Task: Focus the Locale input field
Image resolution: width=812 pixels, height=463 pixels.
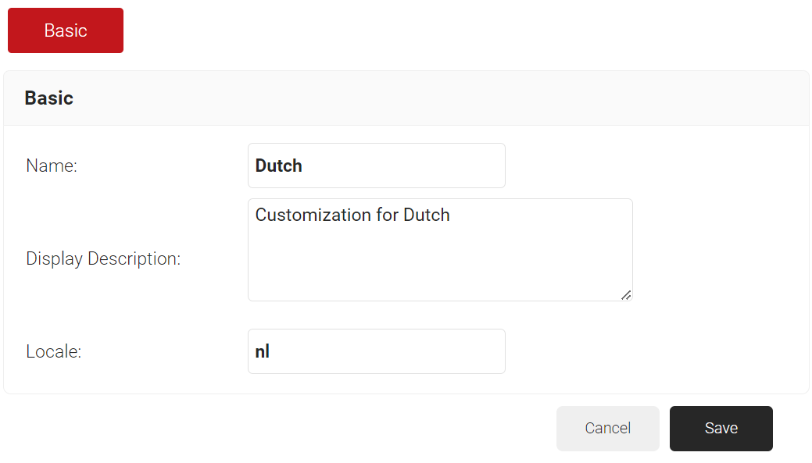Action: coord(376,351)
